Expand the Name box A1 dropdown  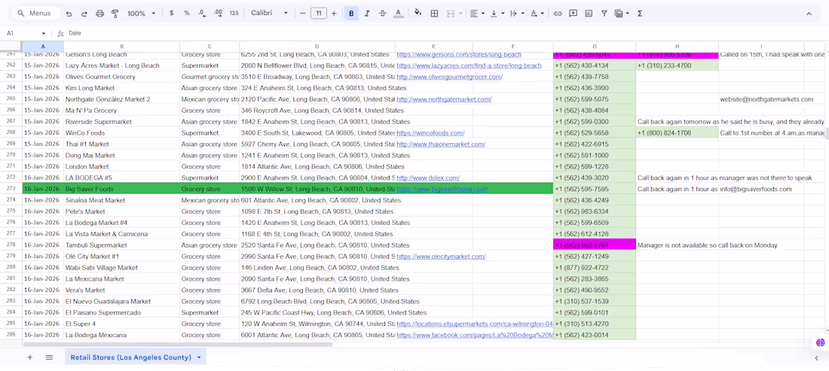pos(44,33)
